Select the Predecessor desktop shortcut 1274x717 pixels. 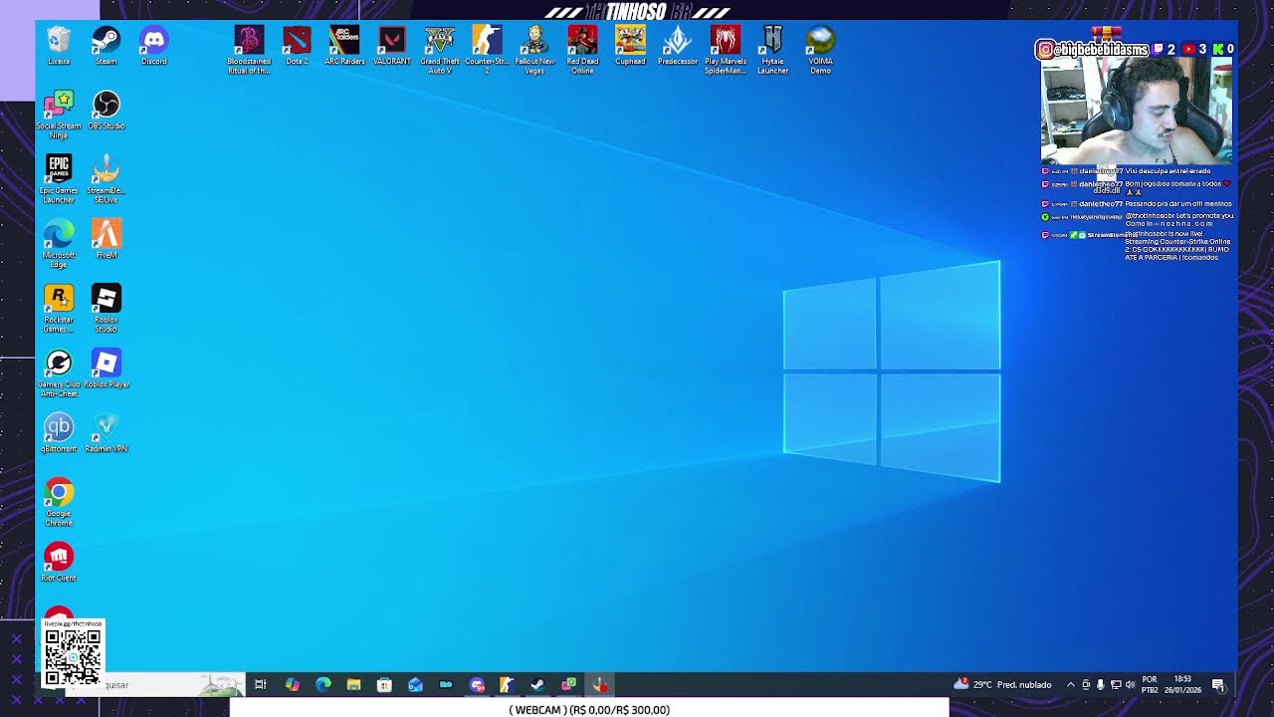[x=678, y=46]
